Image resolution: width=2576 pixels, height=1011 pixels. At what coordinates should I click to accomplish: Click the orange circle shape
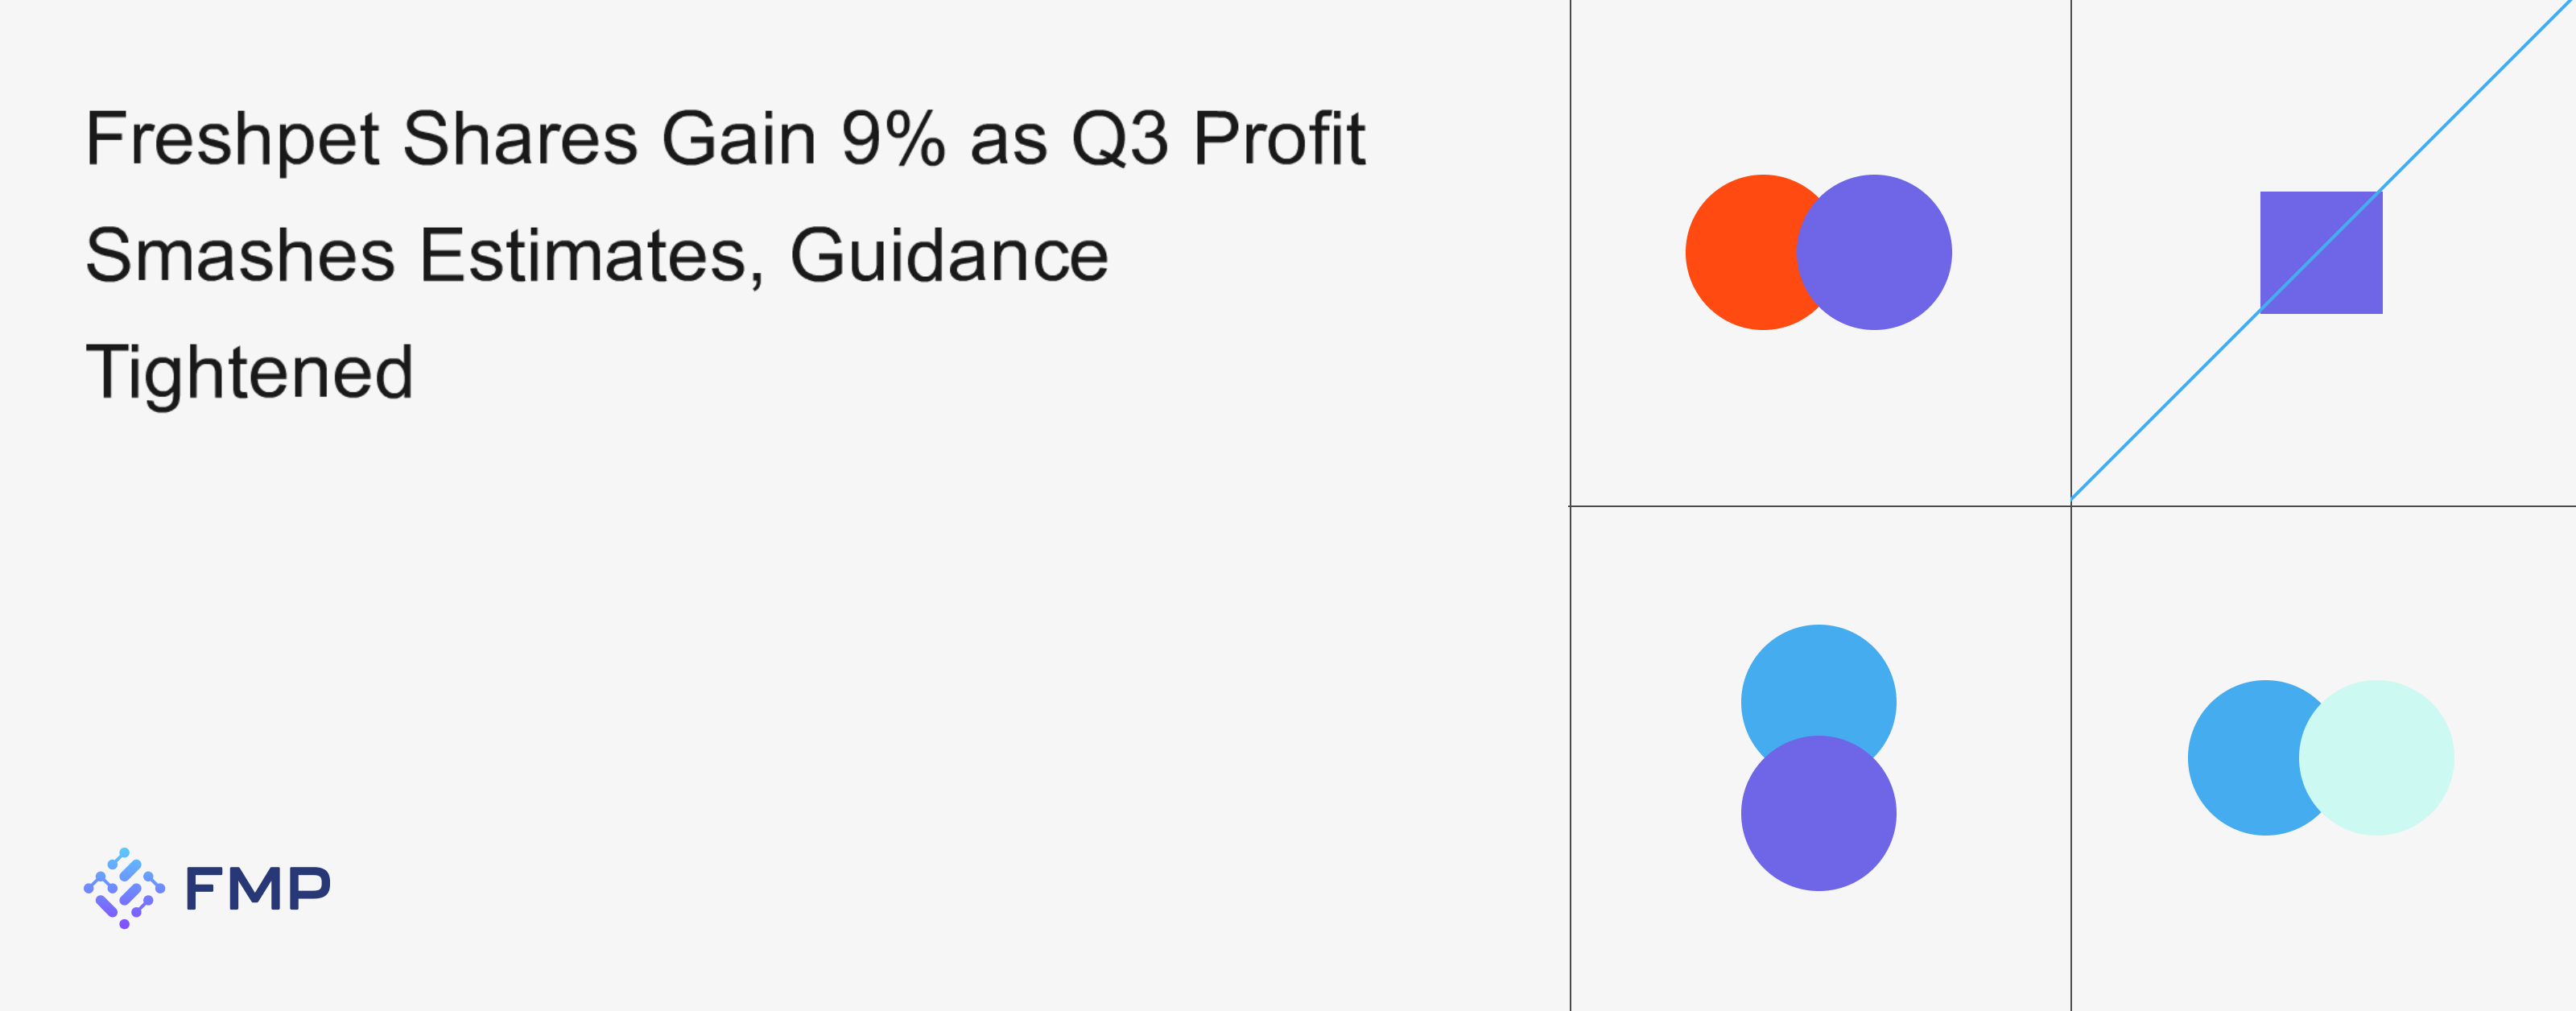(x=1738, y=252)
